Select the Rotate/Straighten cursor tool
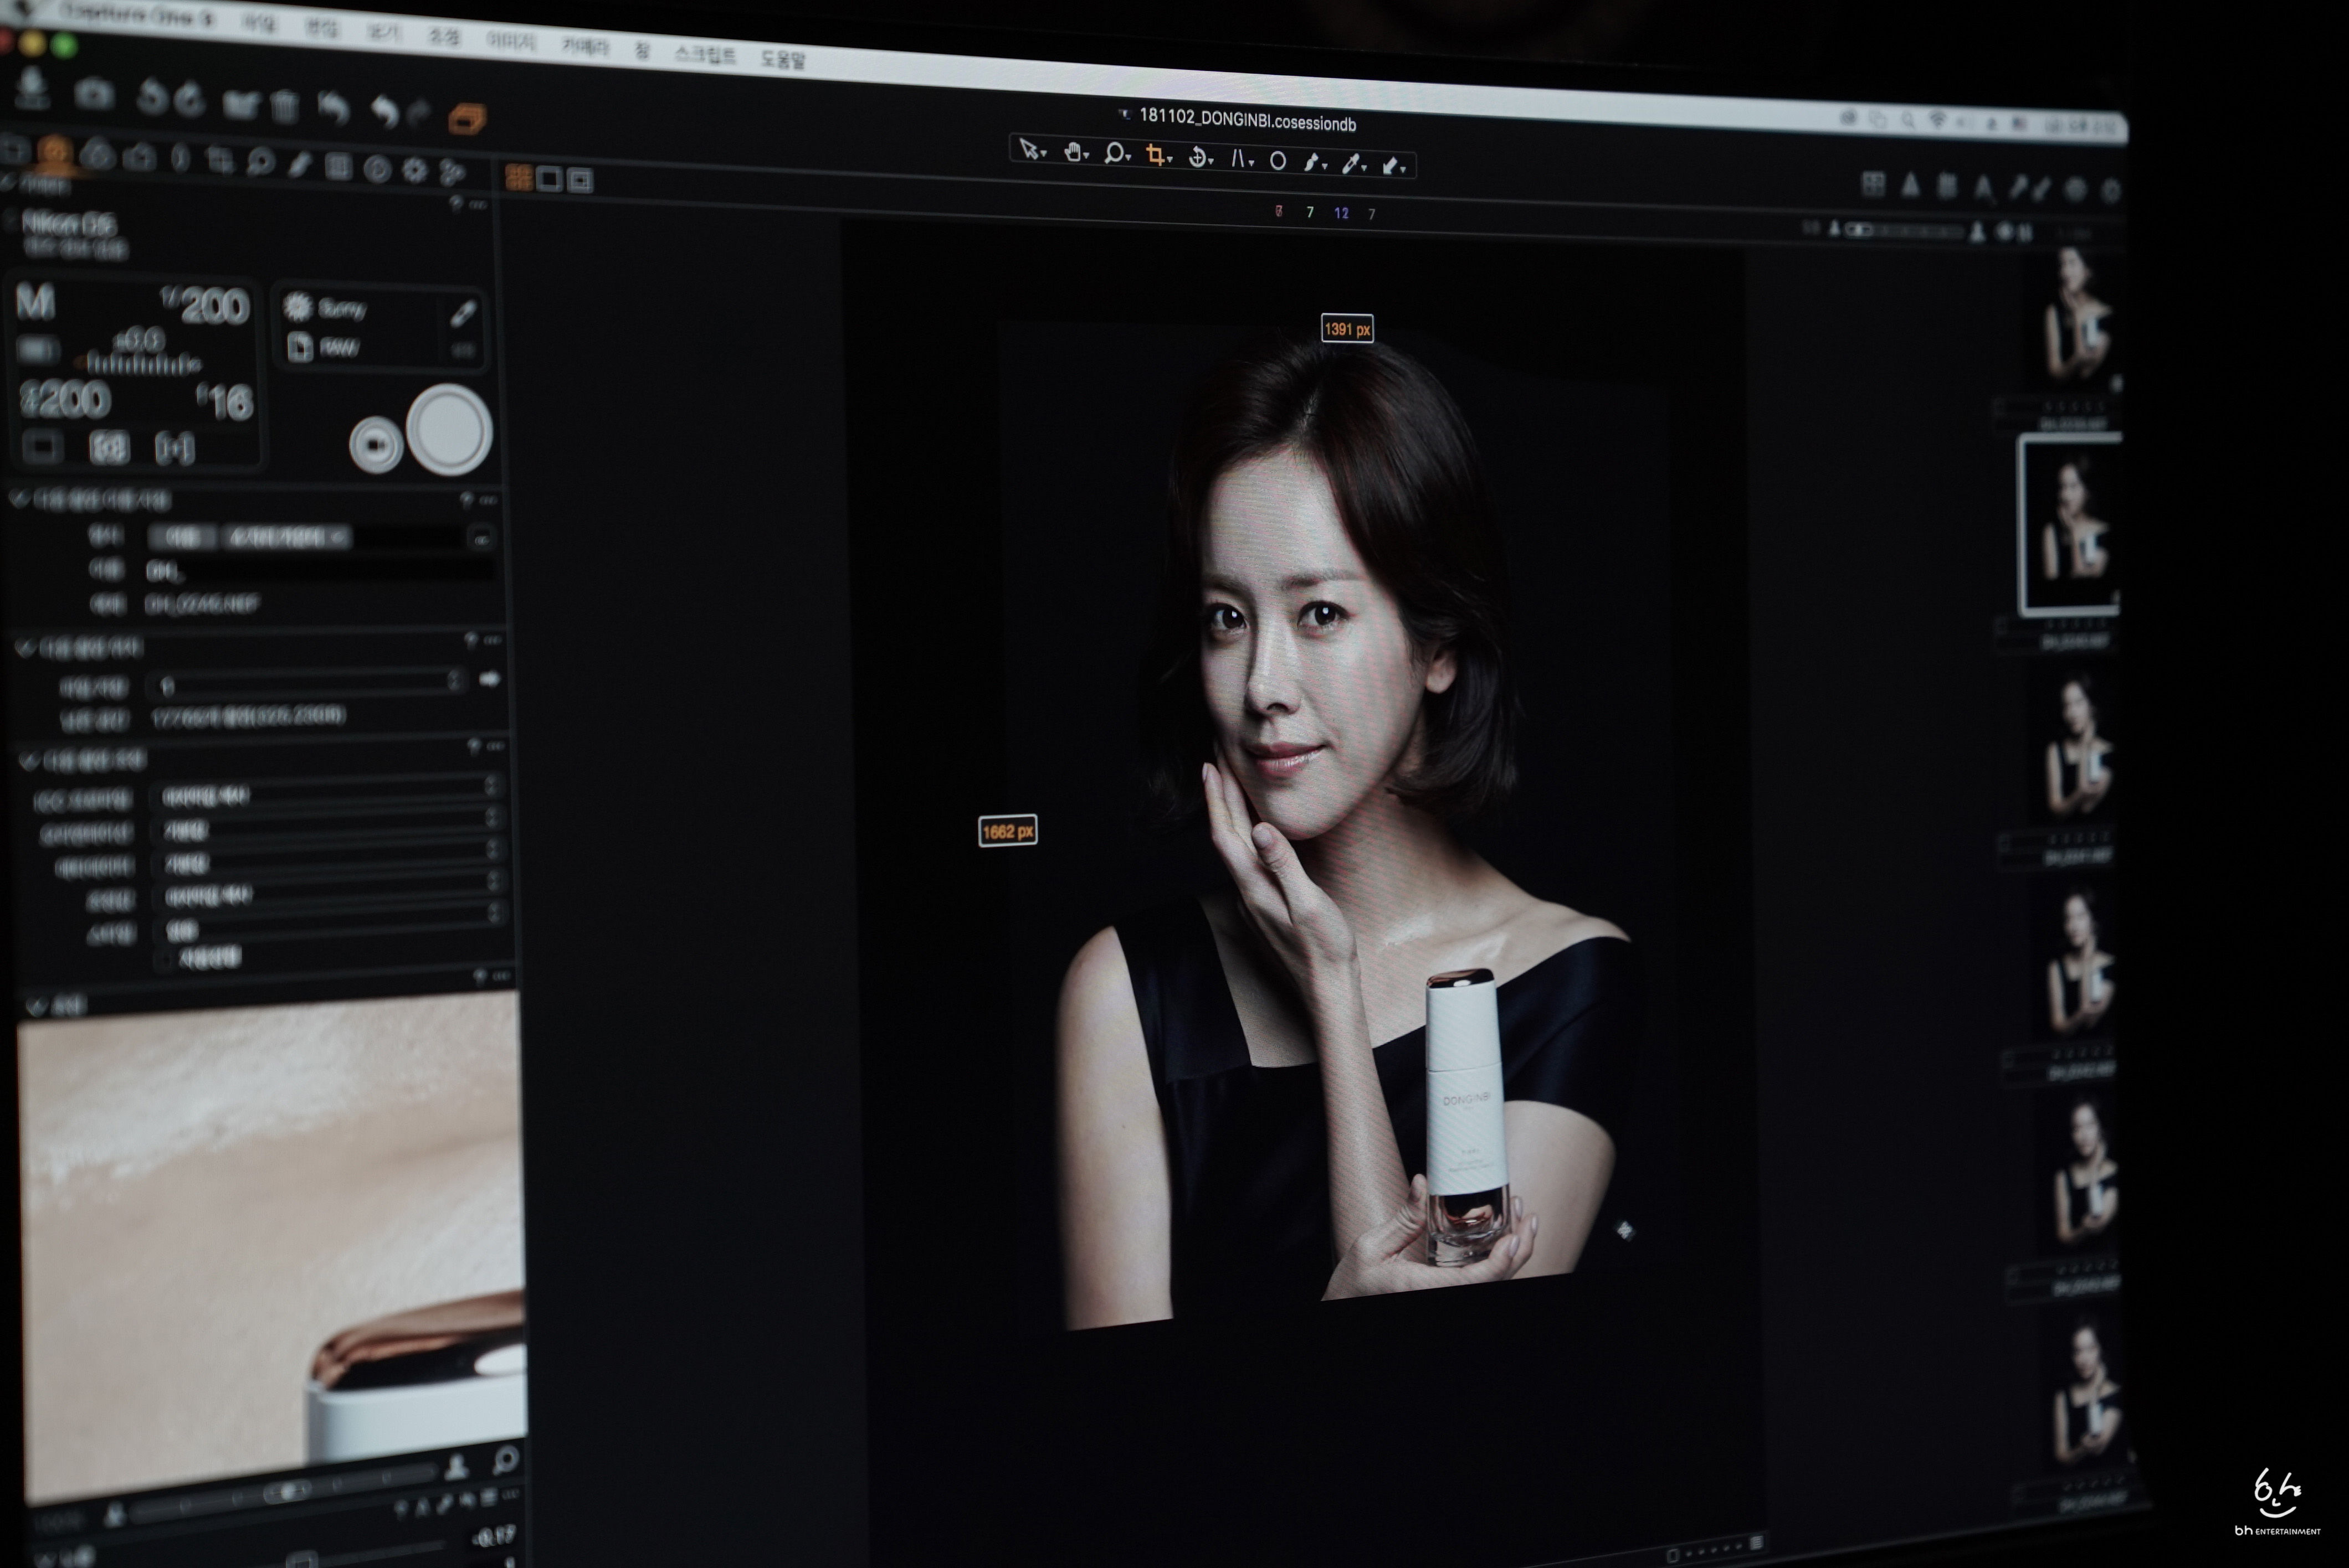This screenshot has height=1568, width=2349. 1199,157
